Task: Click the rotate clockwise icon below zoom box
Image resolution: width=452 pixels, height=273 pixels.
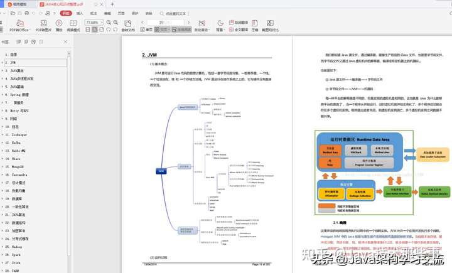Action: [x=116, y=29]
